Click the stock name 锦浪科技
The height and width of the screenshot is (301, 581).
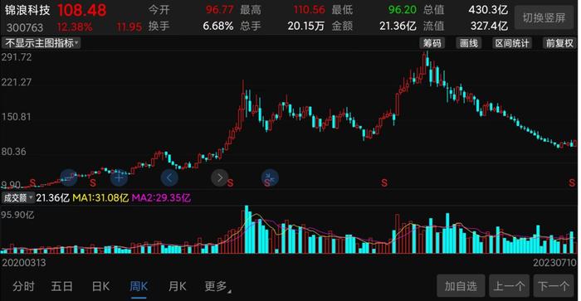click(x=27, y=10)
